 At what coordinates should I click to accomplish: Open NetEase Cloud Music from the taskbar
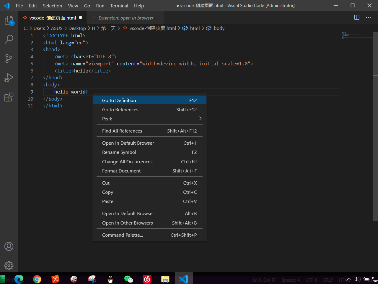coord(147,279)
